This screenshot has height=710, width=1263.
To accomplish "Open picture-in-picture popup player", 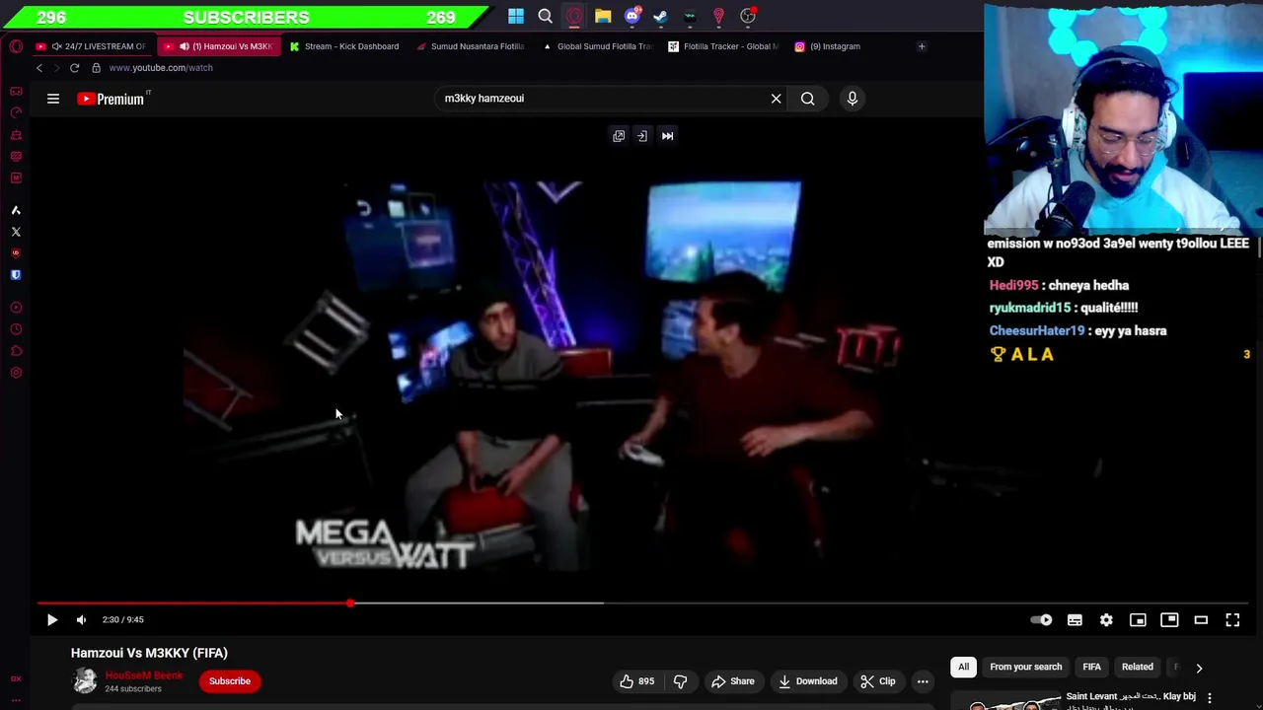I will [1169, 619].
